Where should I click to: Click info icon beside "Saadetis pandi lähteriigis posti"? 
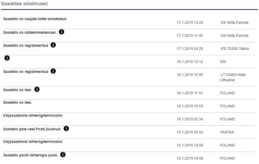(x=63, y=155)
